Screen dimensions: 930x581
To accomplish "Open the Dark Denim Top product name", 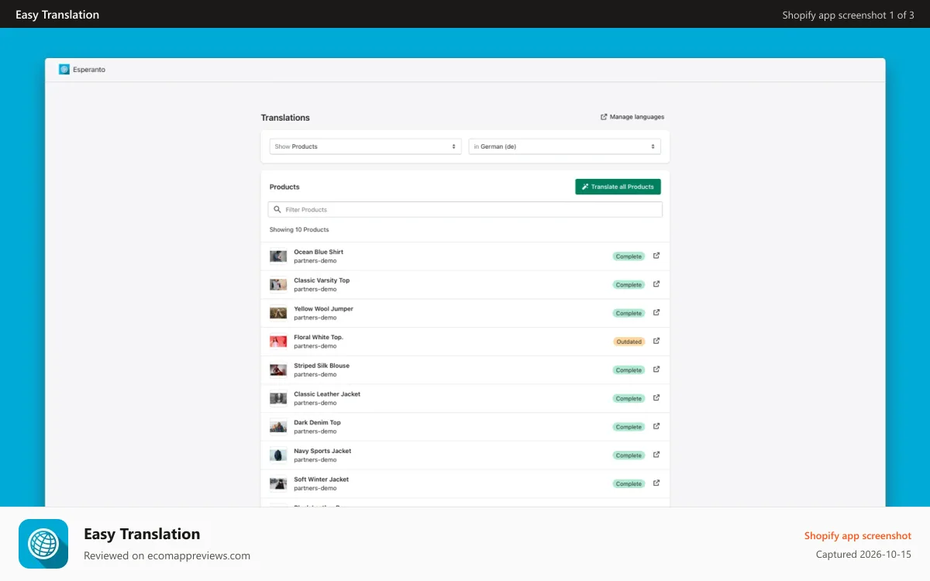I will tap(317, 422).
